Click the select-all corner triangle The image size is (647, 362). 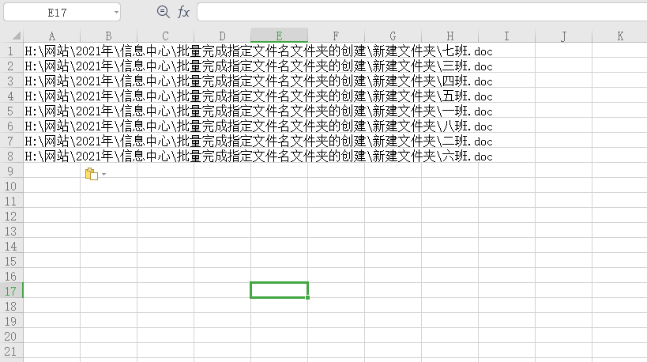tap(12, 36)
